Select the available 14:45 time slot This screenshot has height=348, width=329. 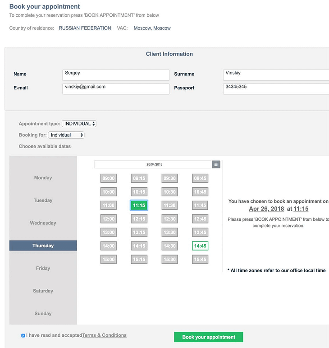point(200,246)
